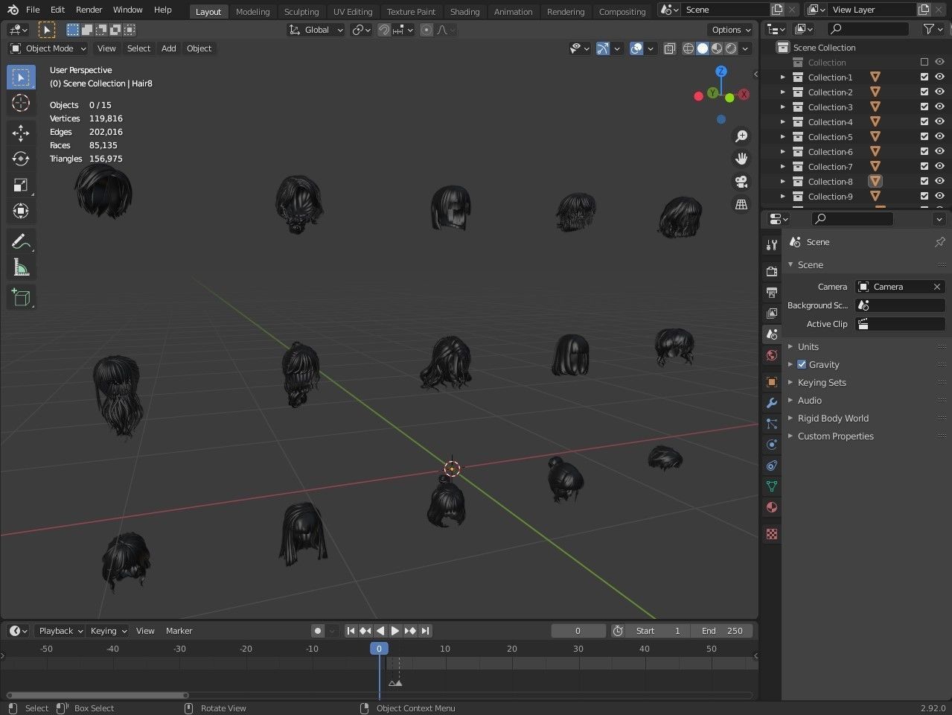Switch to rendered viewport shading
The width and height of the screenshot is (952, 715).
(731, 48)
